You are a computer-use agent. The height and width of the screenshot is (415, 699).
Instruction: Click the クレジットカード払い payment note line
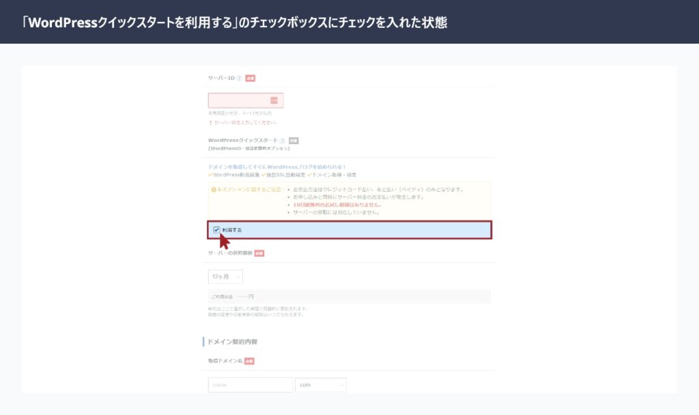click(x=378, y=190)
